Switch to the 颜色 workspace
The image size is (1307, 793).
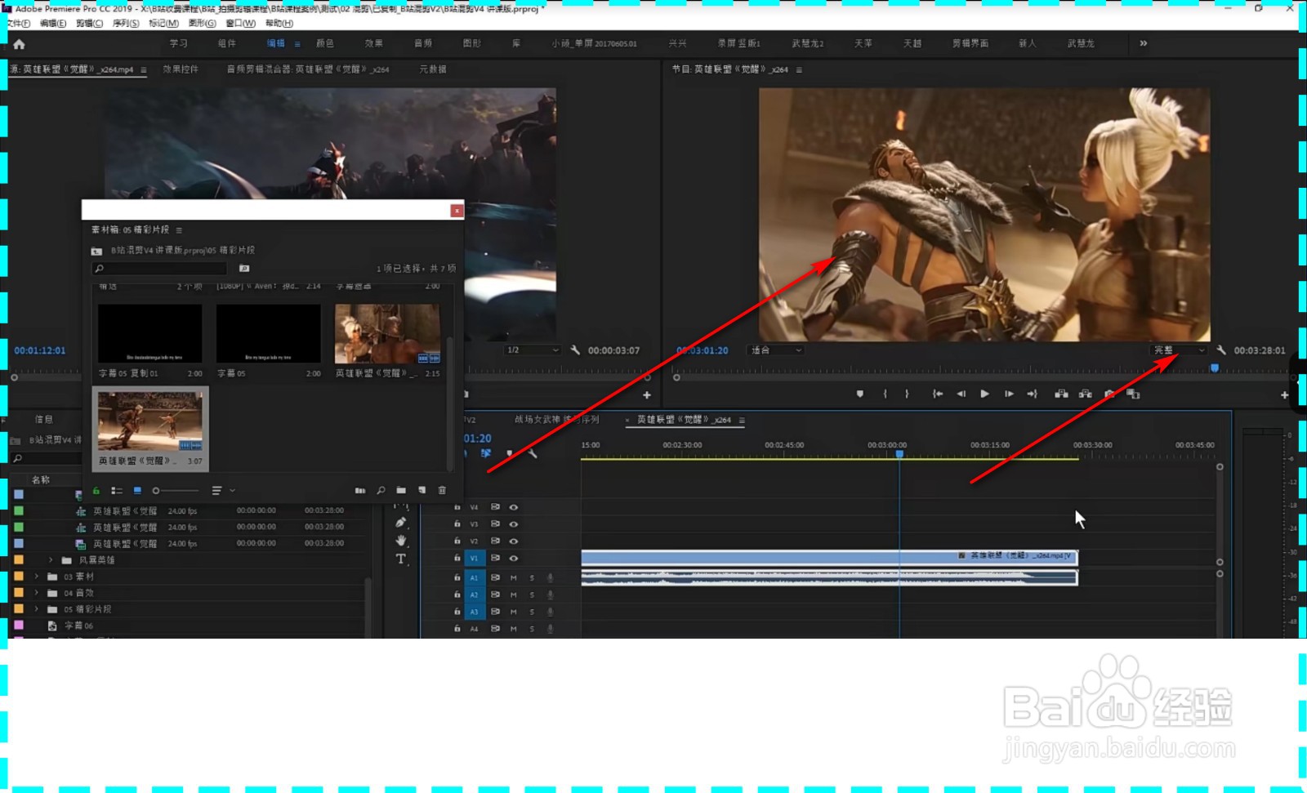tap(325, 43)
